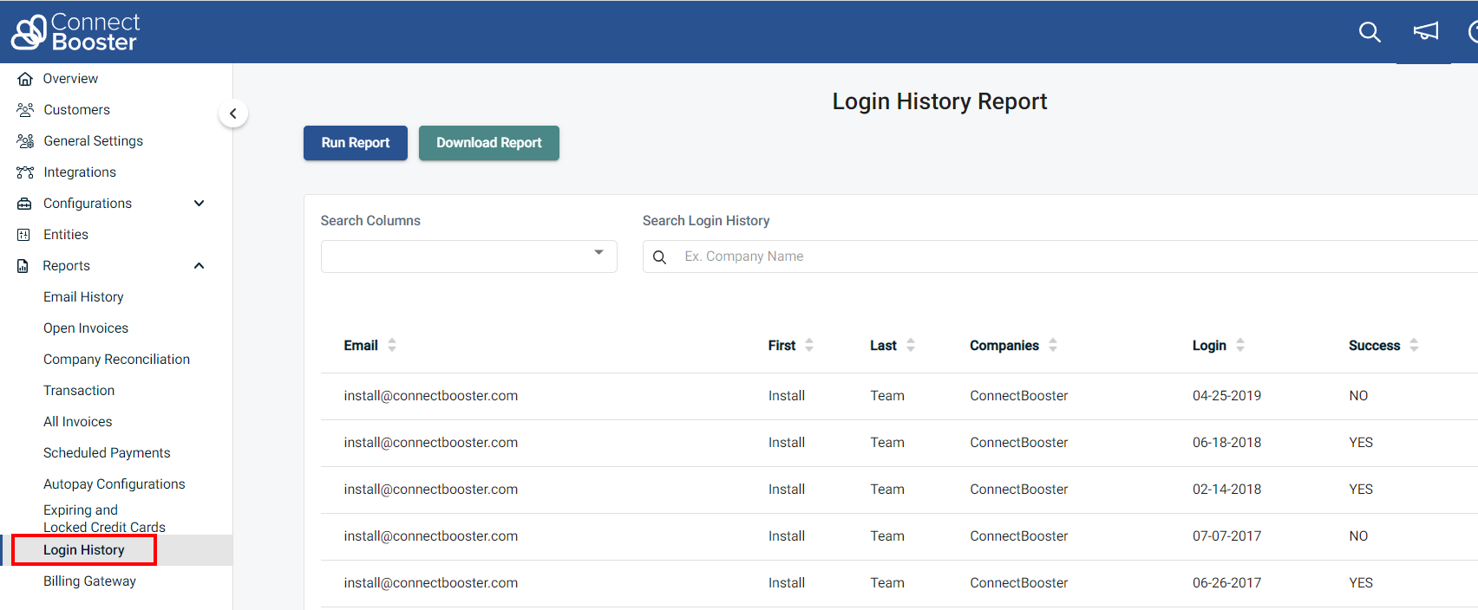Image resolution: width=1478 pixels, height=610 pixels.
Task: Click the search magnifier icon in header
Action: [1370, 32]
